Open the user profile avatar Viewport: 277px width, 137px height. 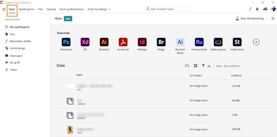(x=274, y=9)
